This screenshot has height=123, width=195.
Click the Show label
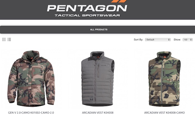[177, 39]
